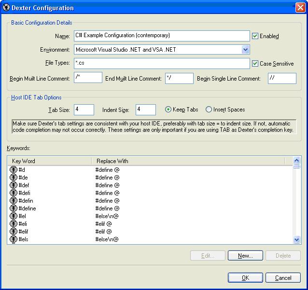This screenshot has width=308, height=290.
Task: Click the OK button
Action: [245, 278]
